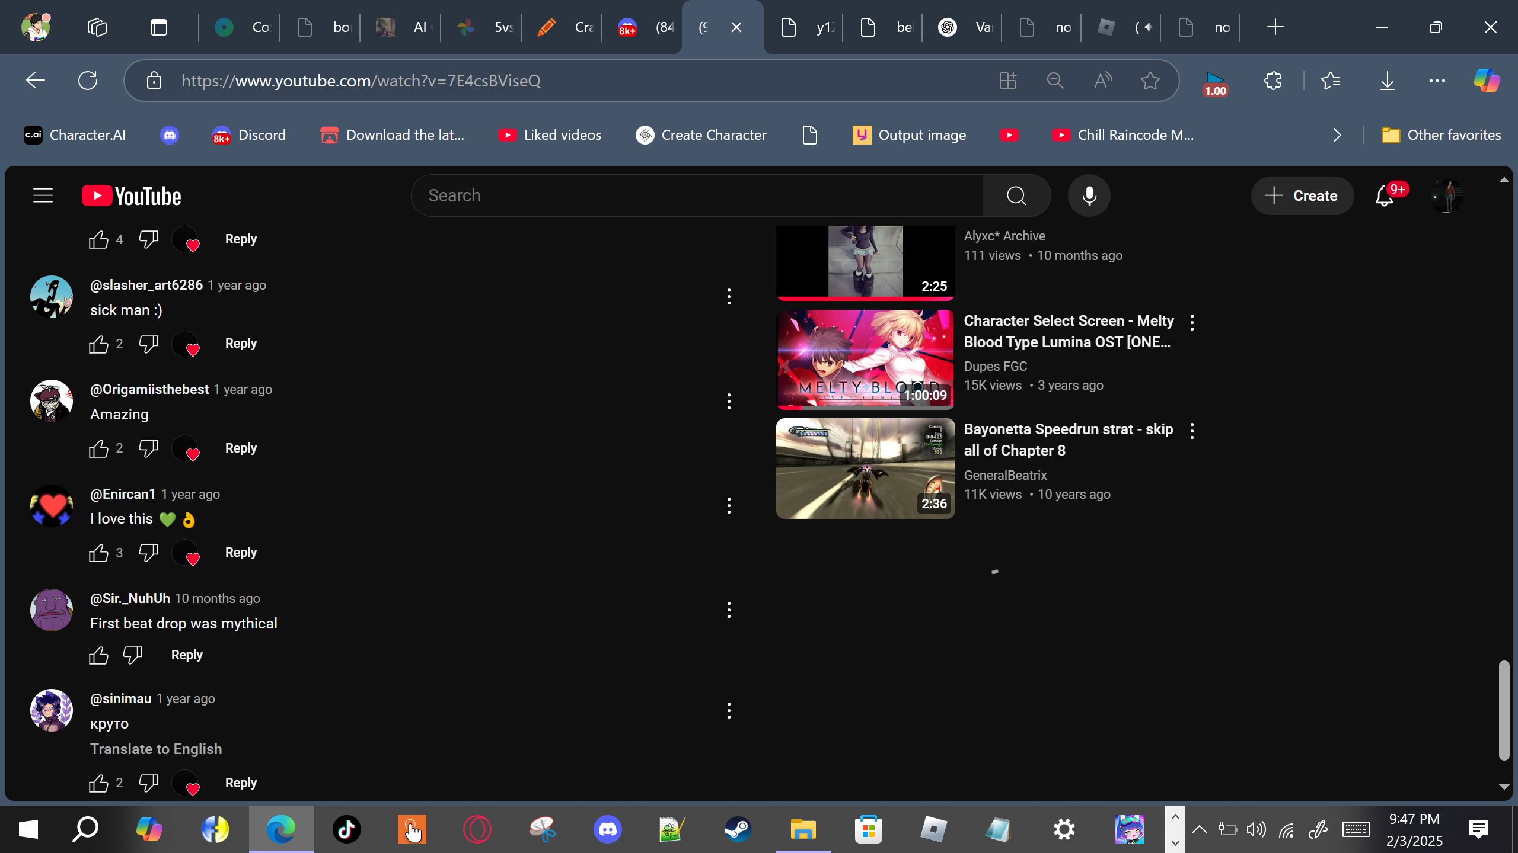This screenshot has height=853, width=1518.
Task: Click the YouTube page scrollbar thumb
Action: coord(1504,710)
